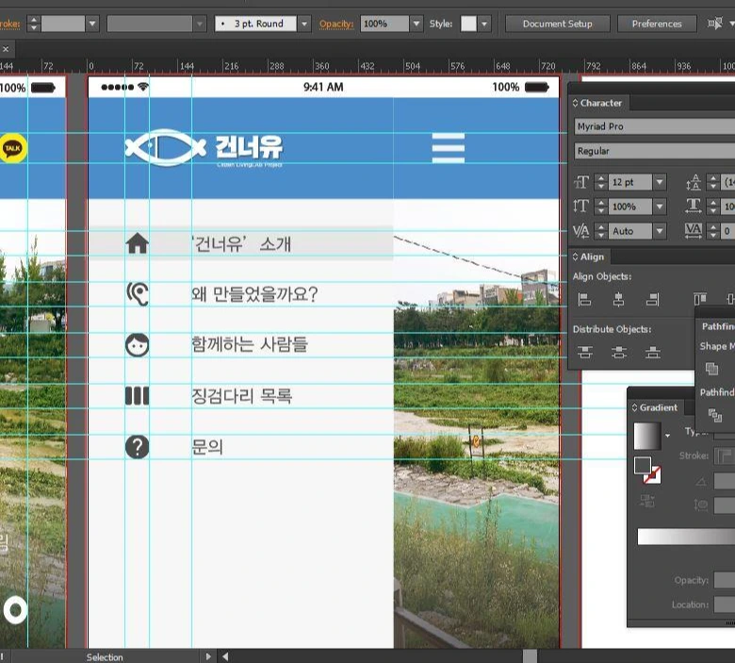Click the Divide pathfinder icon
735x663 pixels.
click(715, 415)
